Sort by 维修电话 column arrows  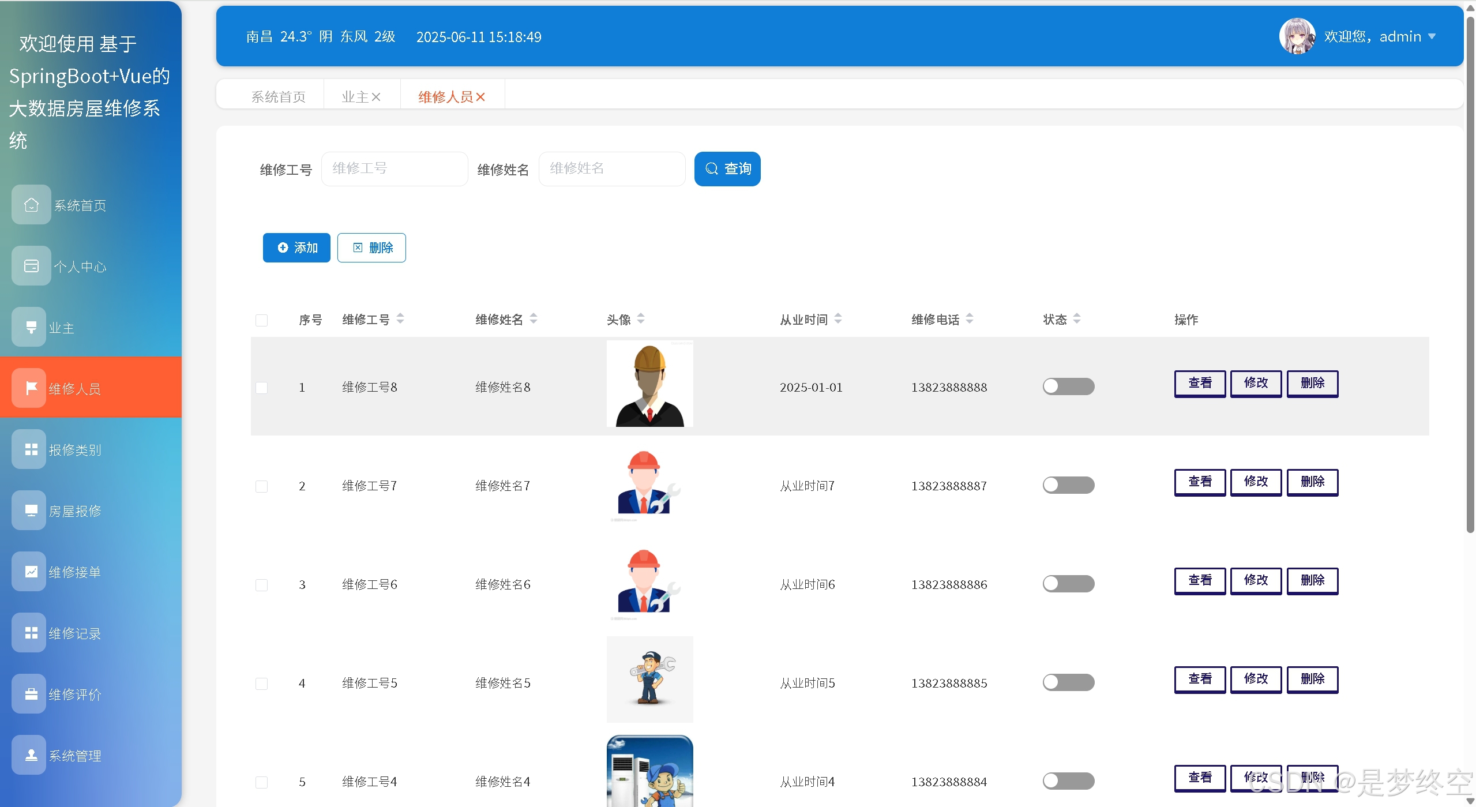(970, 318)
